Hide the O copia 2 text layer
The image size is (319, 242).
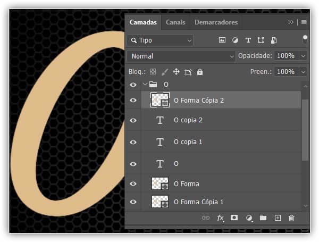click(133, 120)
